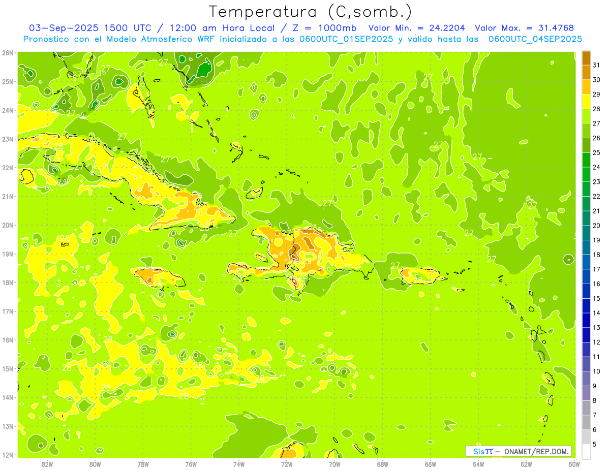Pick the yellow scale segment between 28 and 29
This screenshot has height=471, width=610.
[x=586, y=102]
